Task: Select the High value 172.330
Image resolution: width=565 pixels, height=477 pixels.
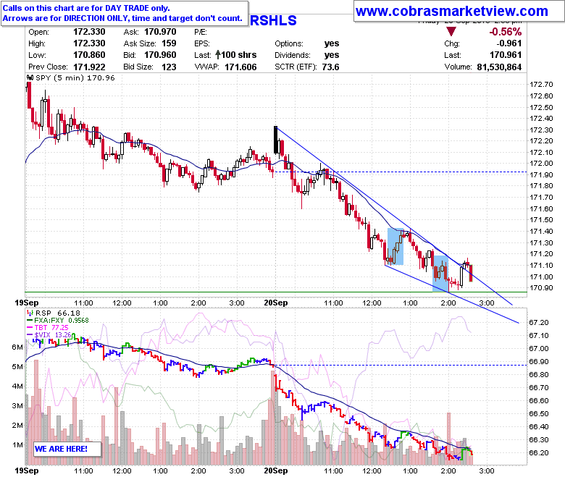Action: 89,43
